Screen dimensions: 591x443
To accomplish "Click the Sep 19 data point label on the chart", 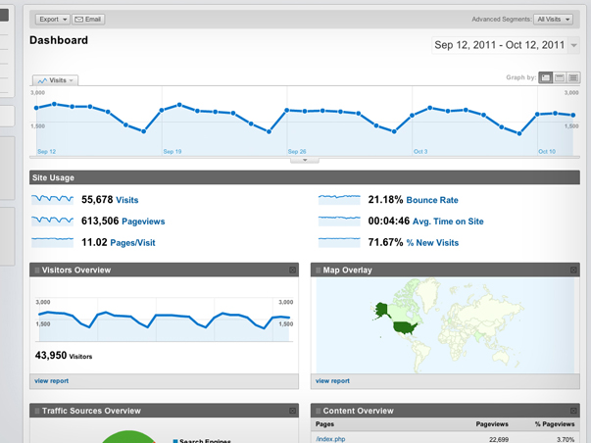I will [172, 152].
